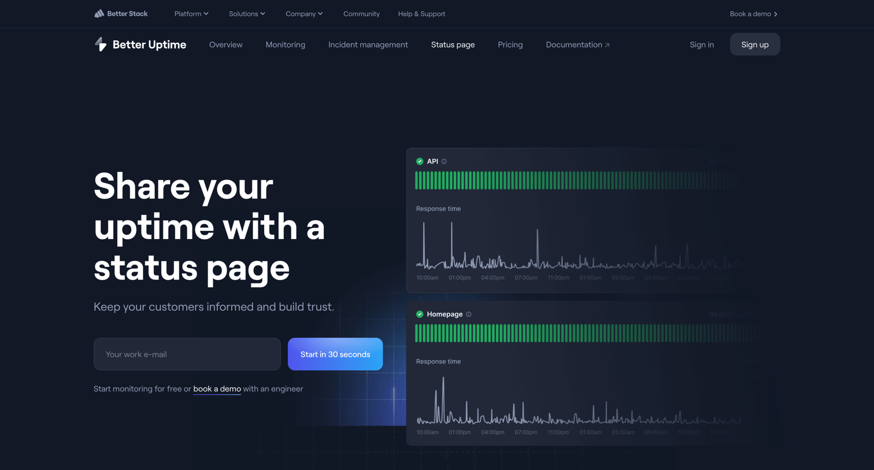Open Help & Support
Screen dimensions: 874x470
(x=421, y=14)
